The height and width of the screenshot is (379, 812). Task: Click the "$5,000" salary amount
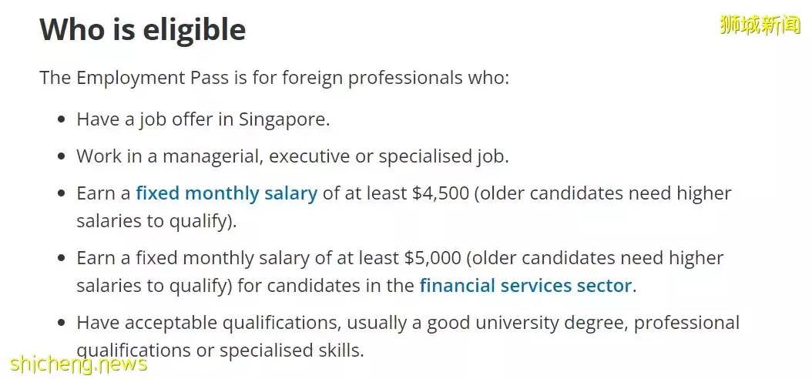432,258
